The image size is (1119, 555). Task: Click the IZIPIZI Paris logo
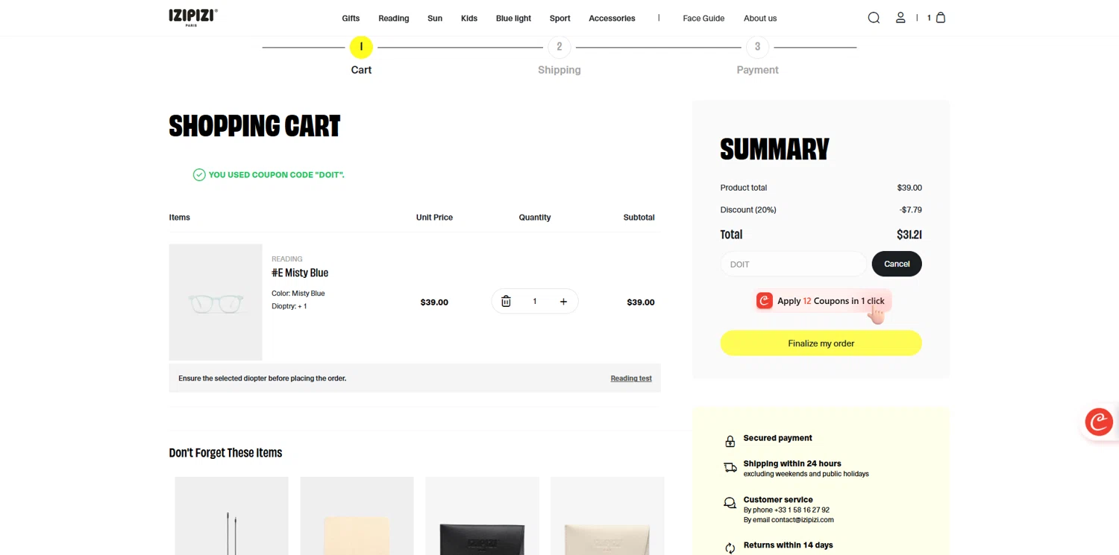coord(193,17)
